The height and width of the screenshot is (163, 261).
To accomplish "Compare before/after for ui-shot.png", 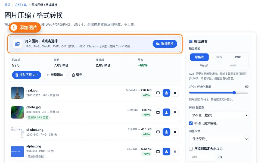I will pyautogui.click(x=158, y=132).
